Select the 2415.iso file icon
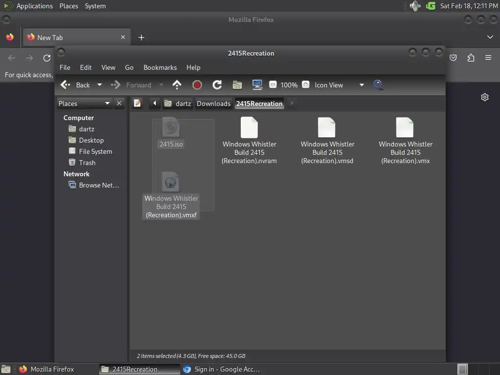Screen dimensions: 500x375 click(171, 127)
